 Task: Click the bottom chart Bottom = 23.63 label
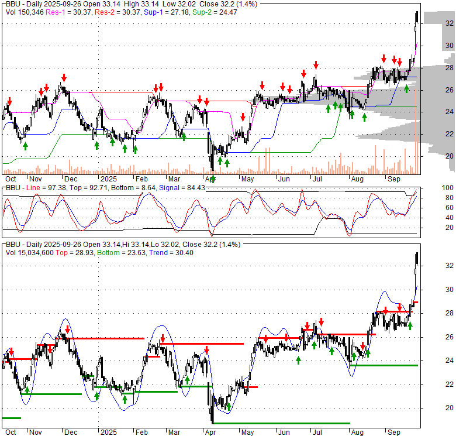(121, 253)
